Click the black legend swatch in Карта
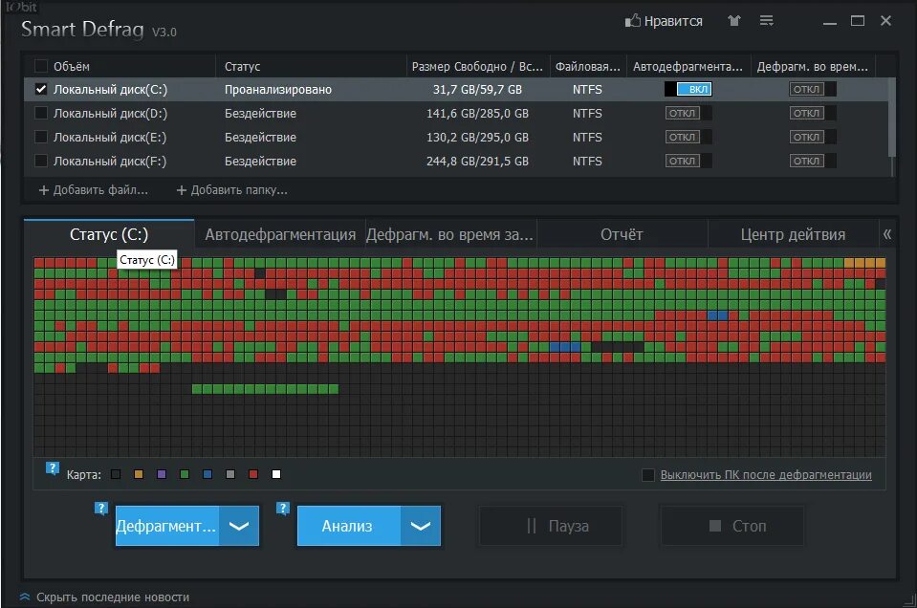The image size is (917, 608). pyautogui.click(x=116, y=474)
